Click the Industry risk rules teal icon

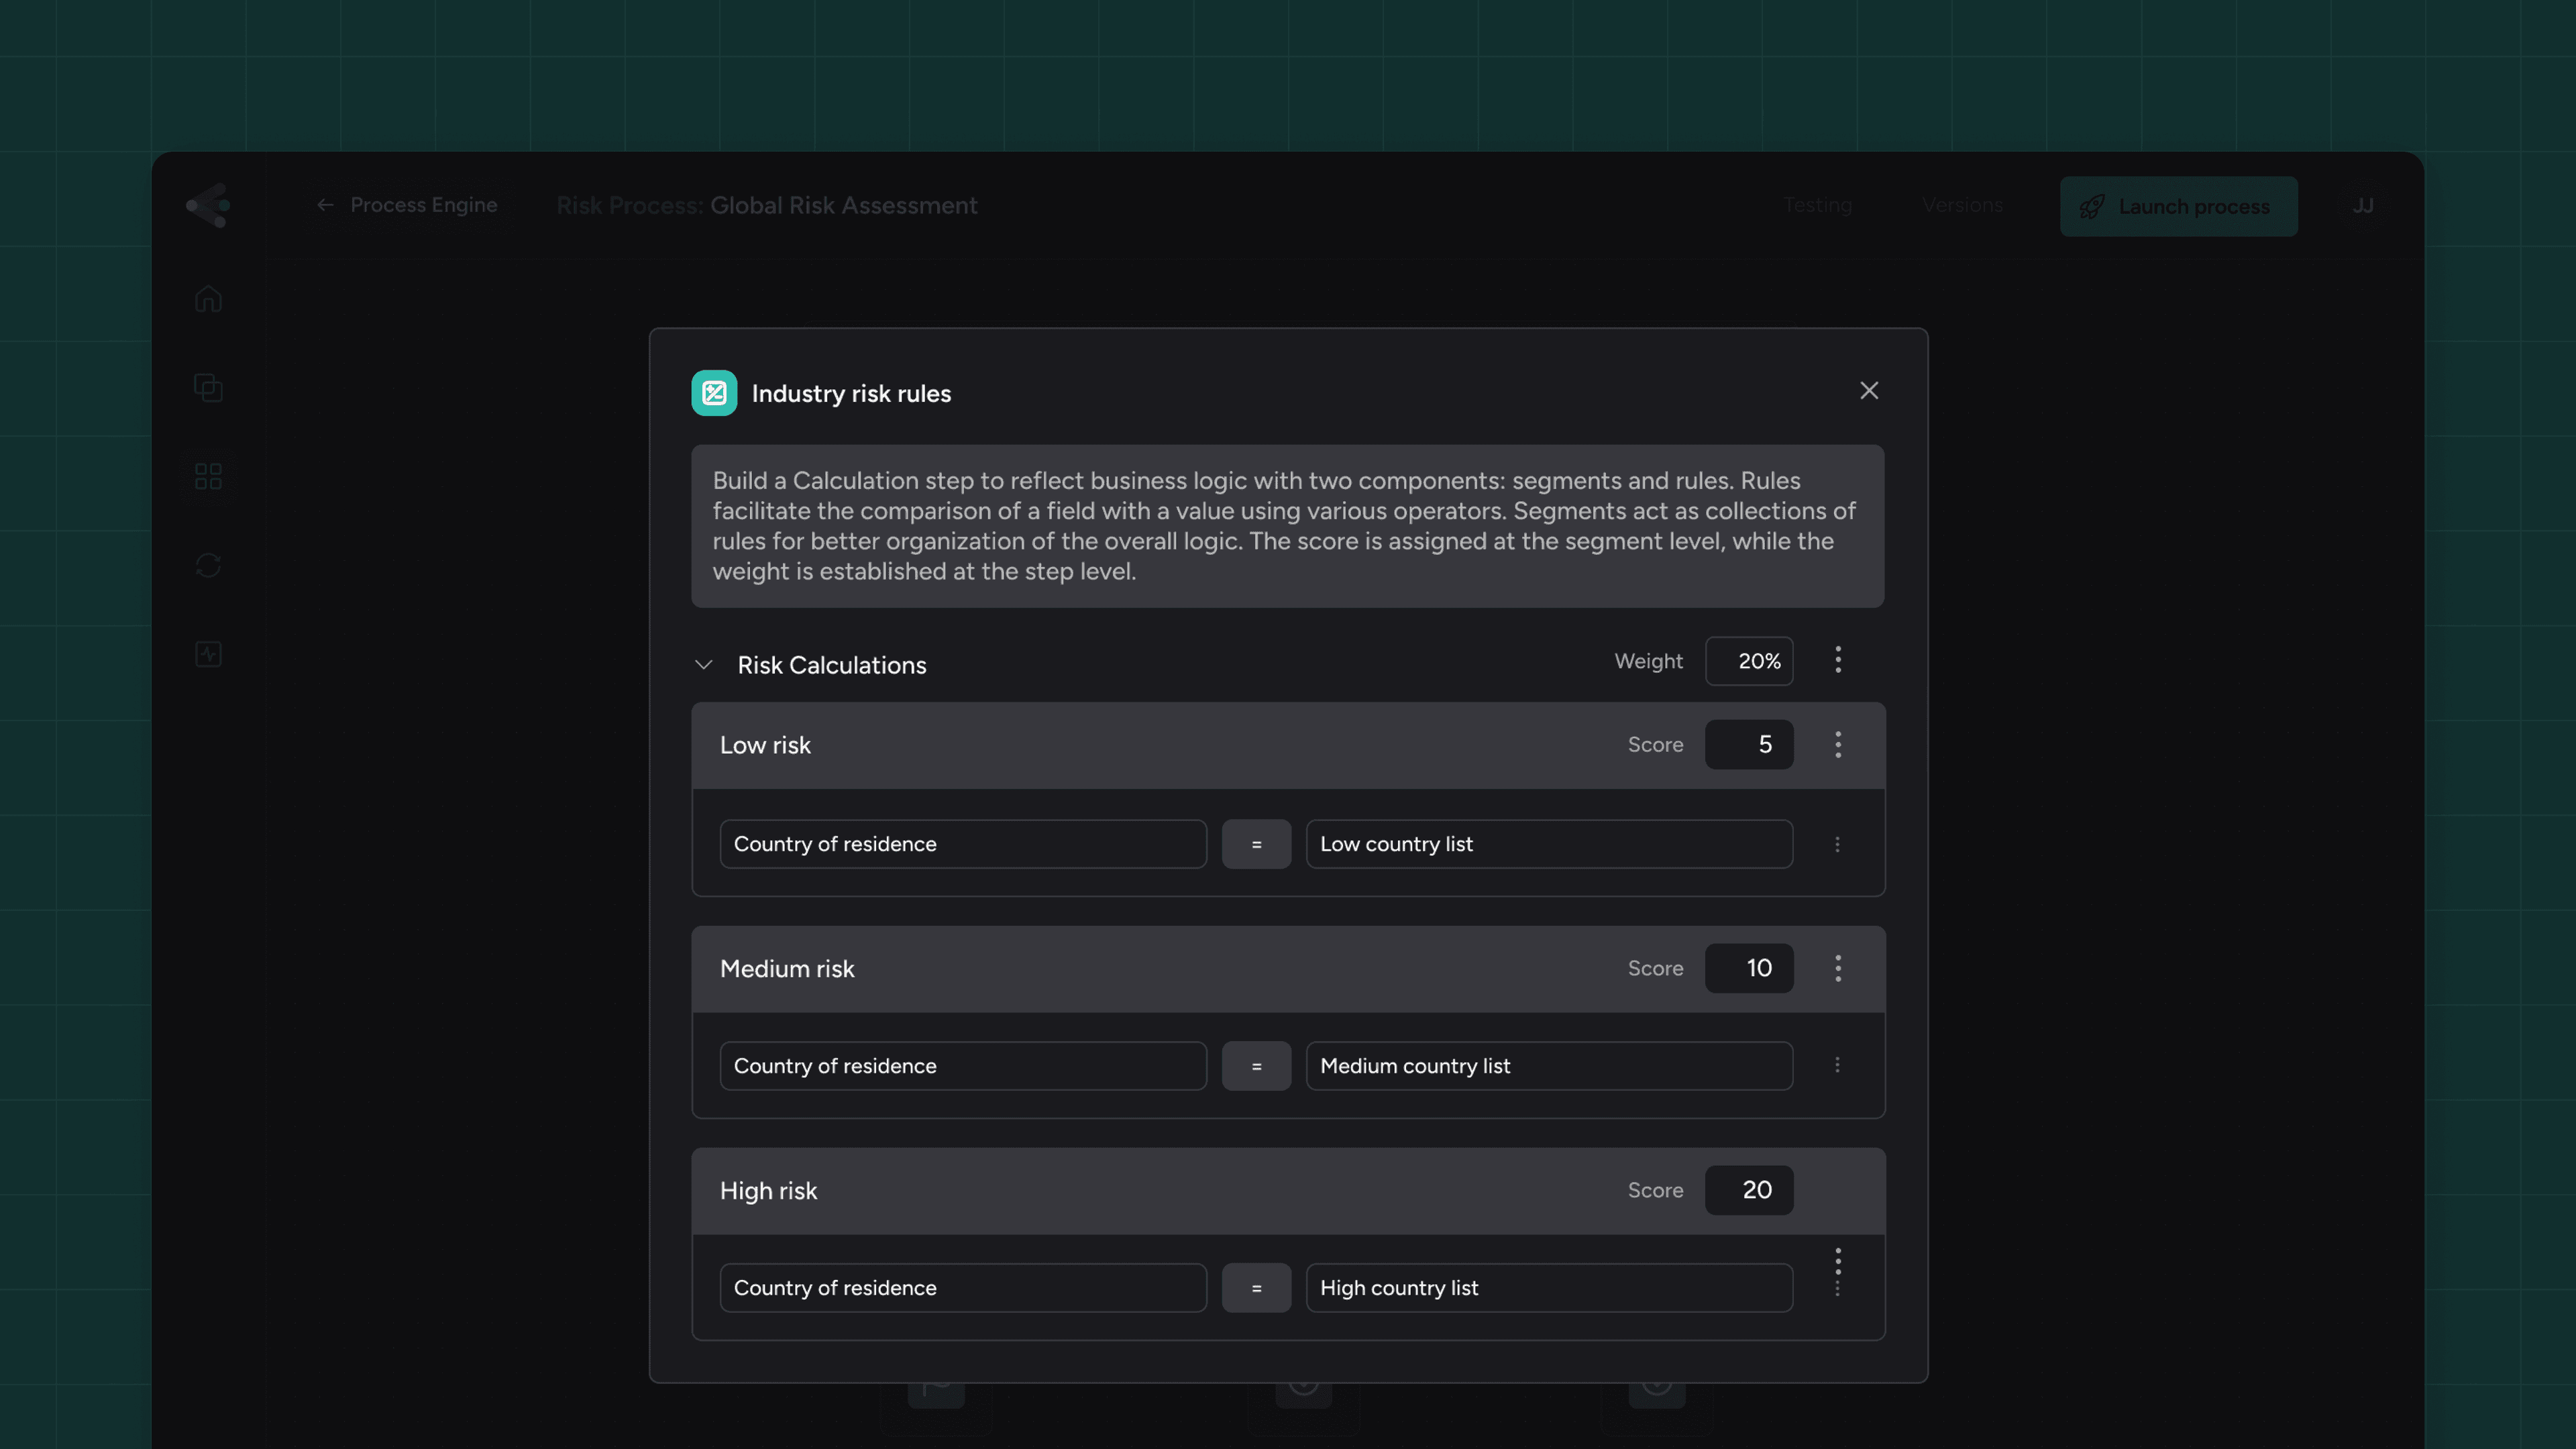point(714,393)
